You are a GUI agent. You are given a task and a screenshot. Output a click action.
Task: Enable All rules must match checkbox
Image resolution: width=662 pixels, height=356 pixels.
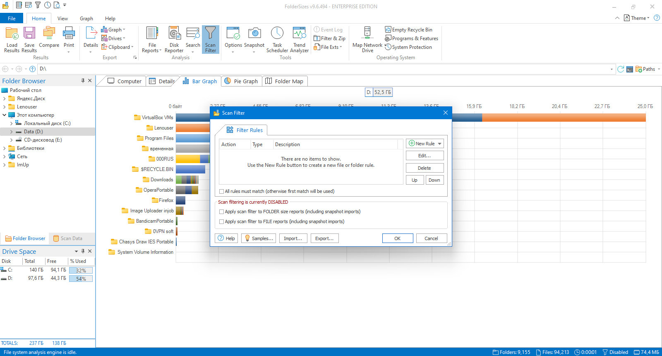click(x=221, y=191)
